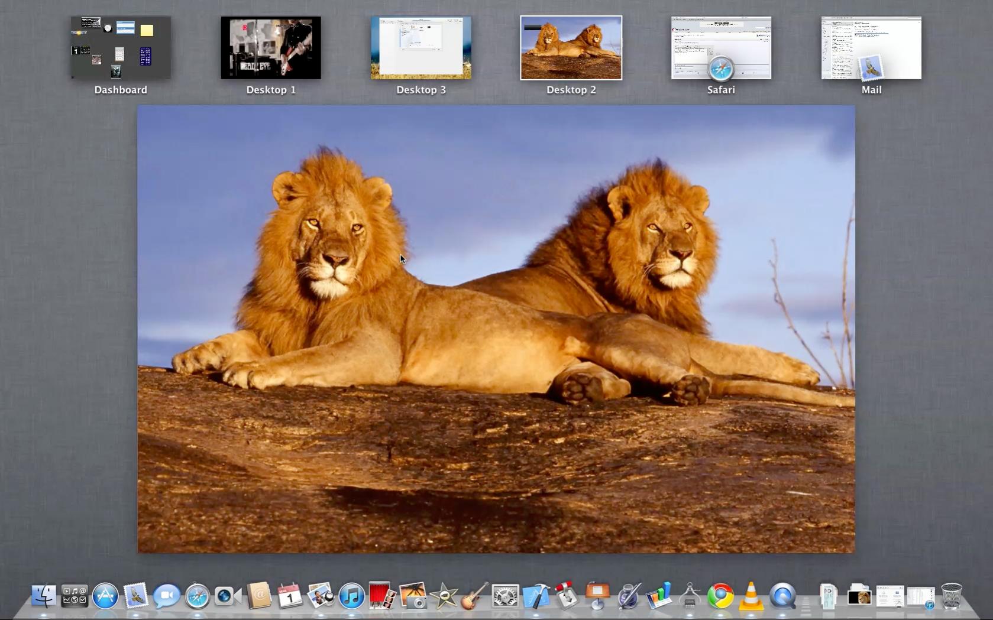
Task: Open the Trash in the Dock
Action: tap(952, 596)
